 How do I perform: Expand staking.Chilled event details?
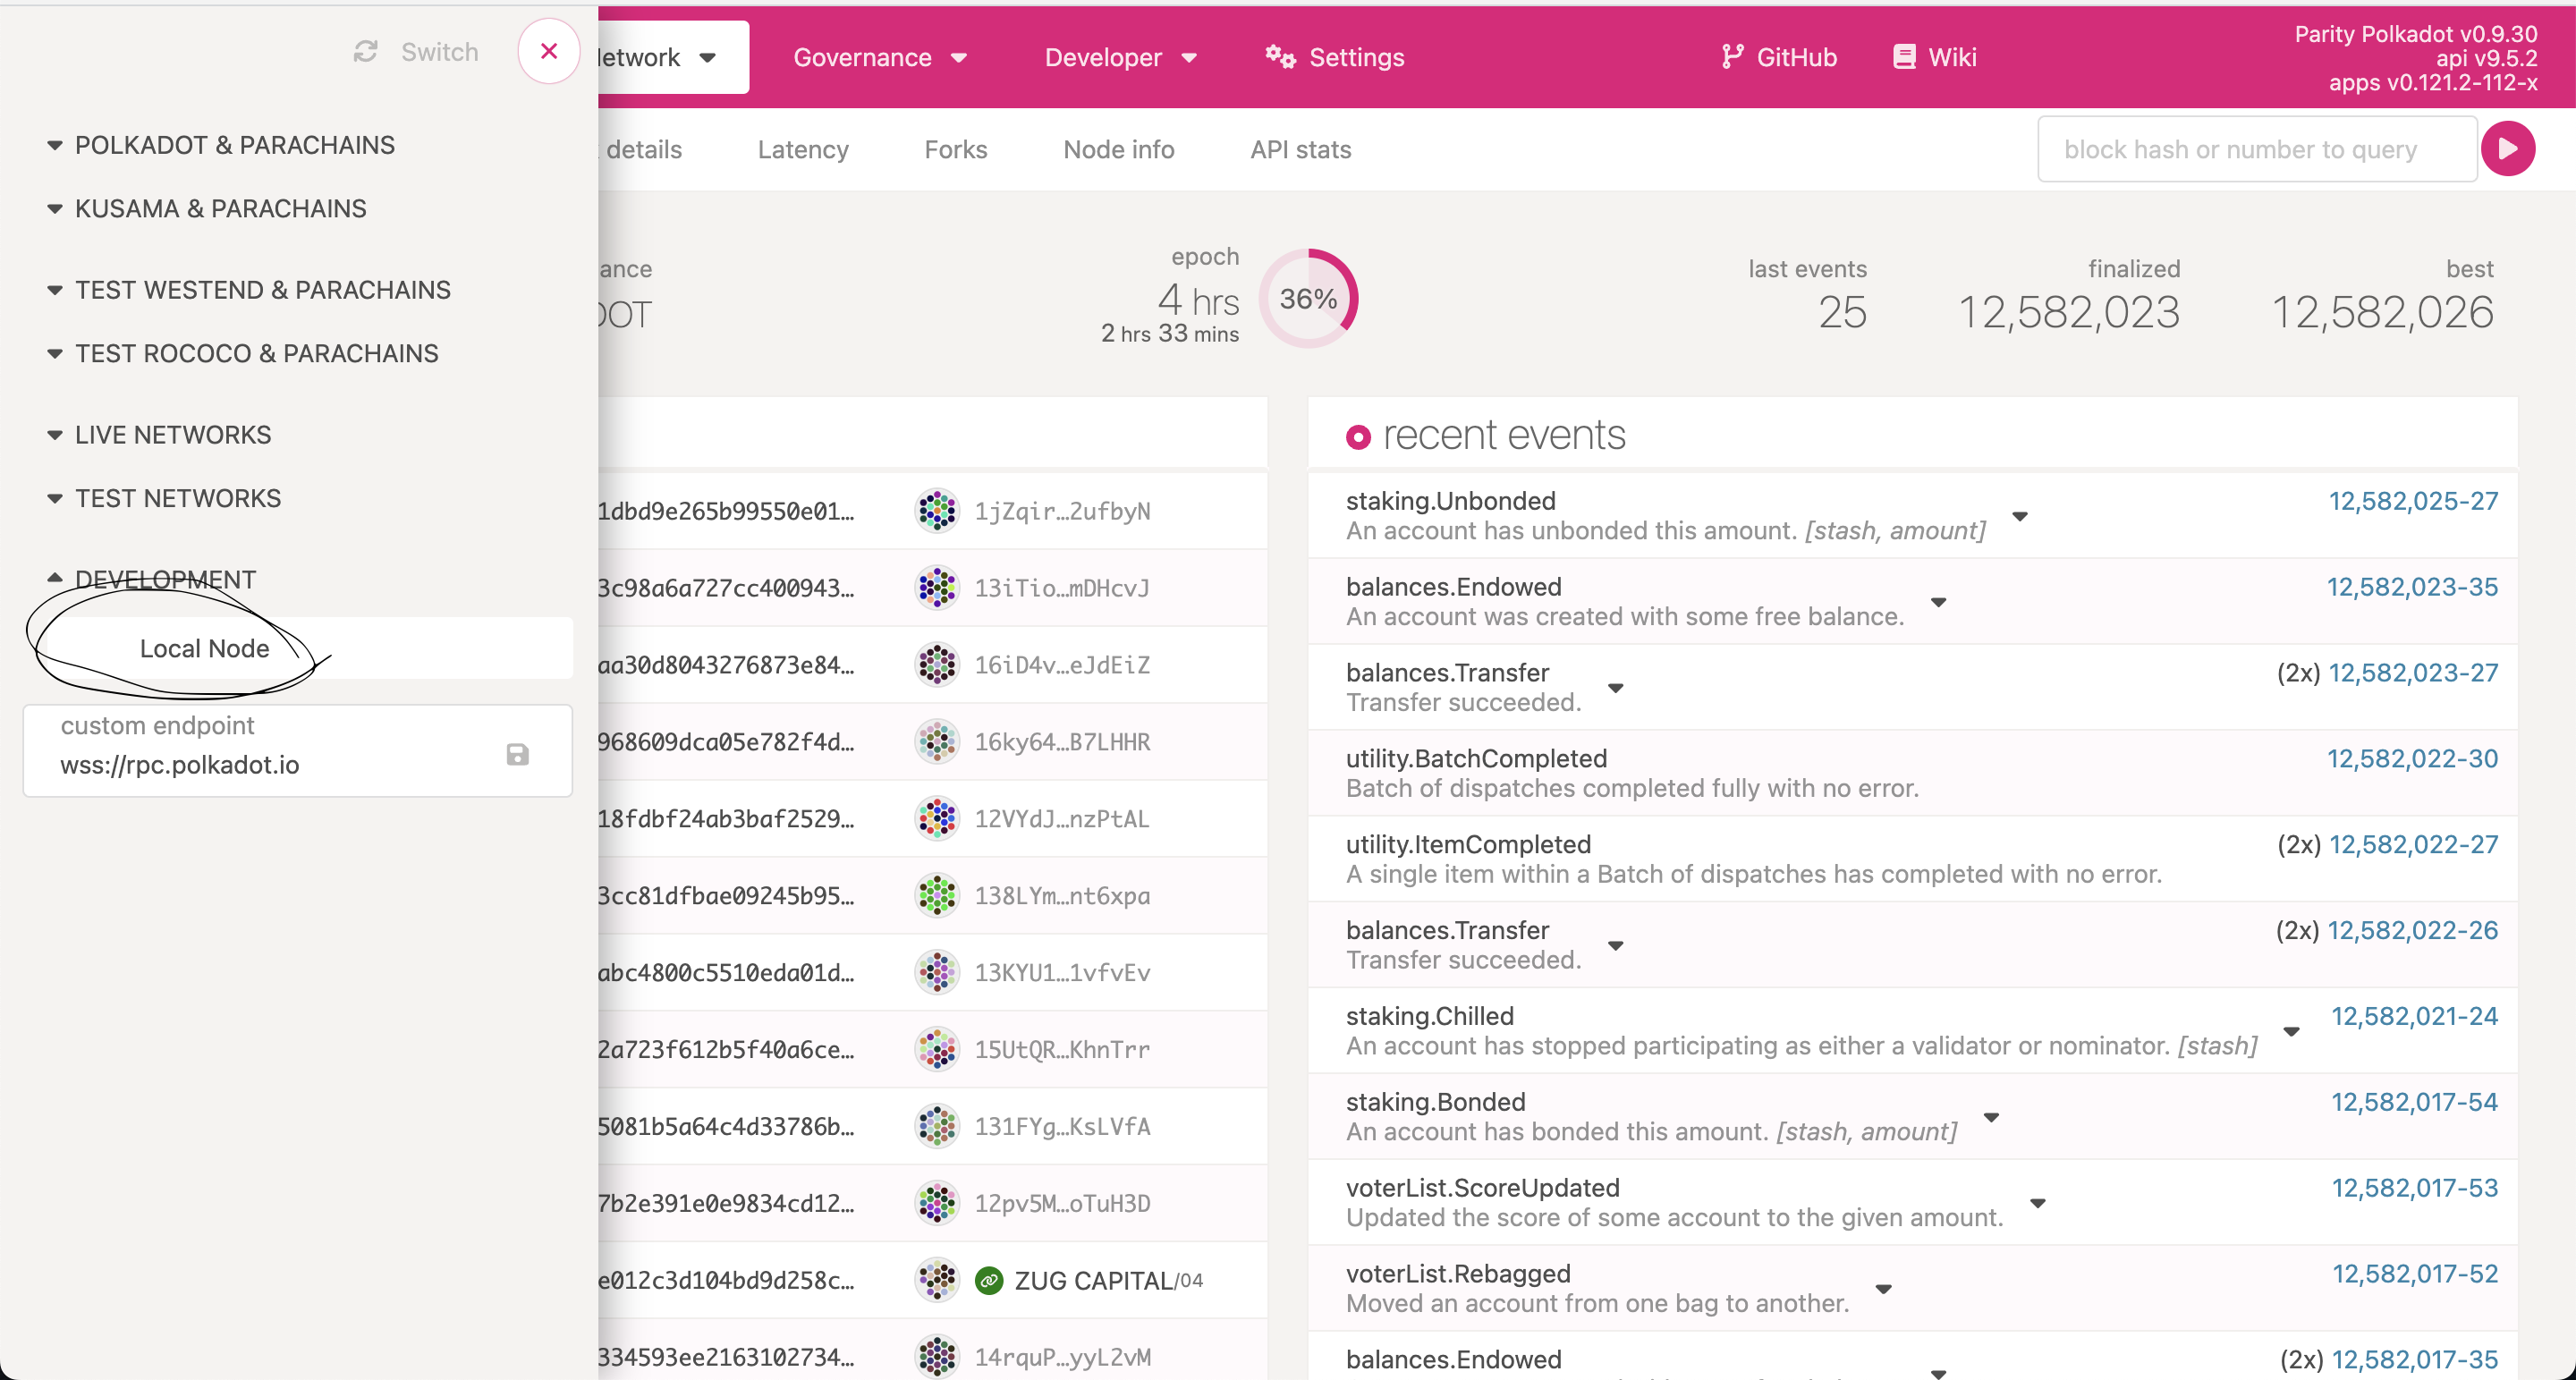tap(2292, 1032)
